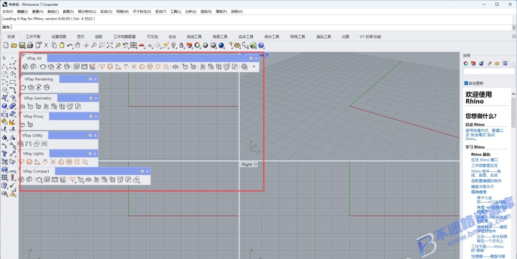
Task: Click the Undo arrow icon
Action: [x=70, y=45]
